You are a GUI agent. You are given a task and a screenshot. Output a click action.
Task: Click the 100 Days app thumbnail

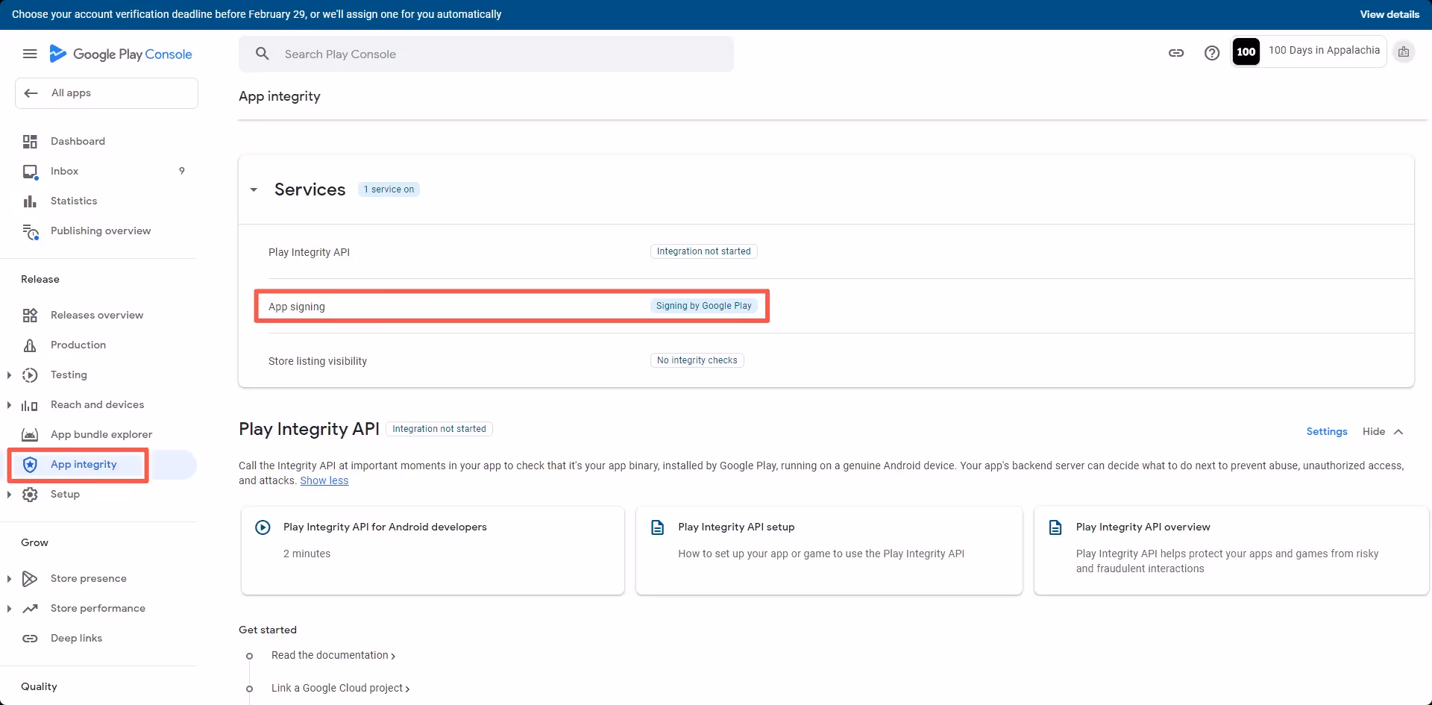(x=1246, y=51)
